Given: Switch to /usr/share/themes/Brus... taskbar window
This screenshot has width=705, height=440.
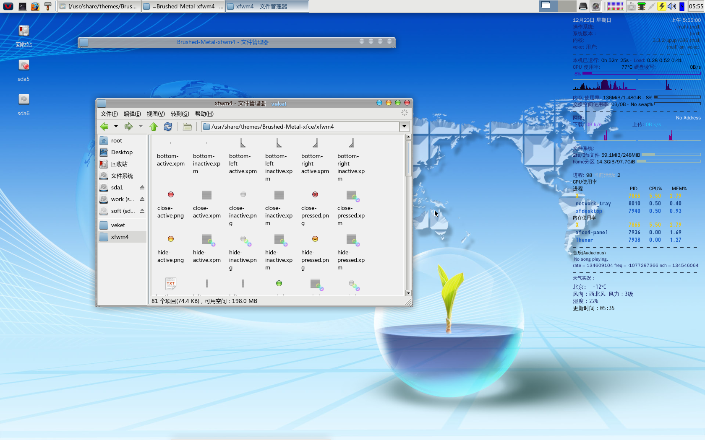Looking at the screenshot, I should [99, 6].
